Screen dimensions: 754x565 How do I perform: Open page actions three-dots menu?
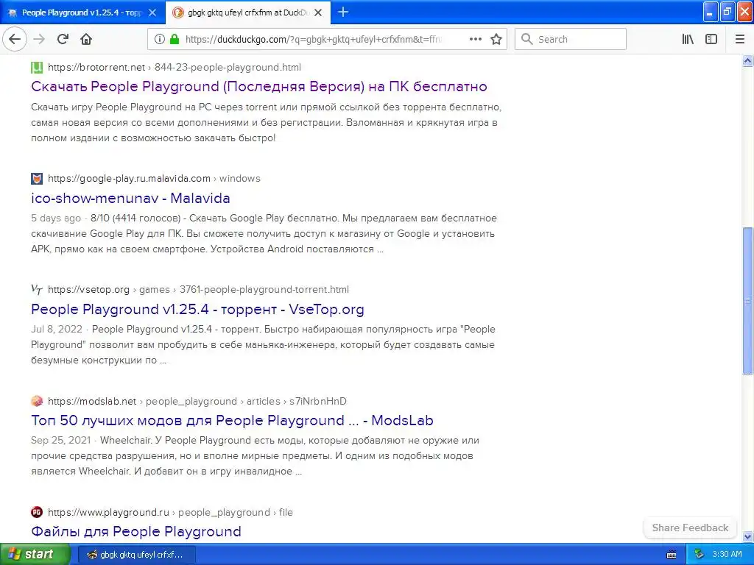pyautogui.click(x=475, y=39)
